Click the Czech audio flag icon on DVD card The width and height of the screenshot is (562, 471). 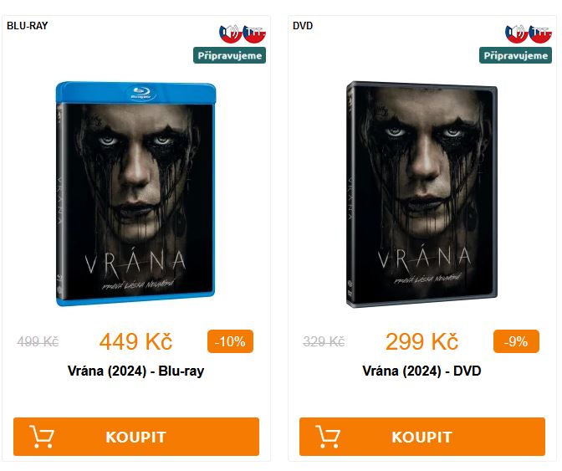[517, 34]
